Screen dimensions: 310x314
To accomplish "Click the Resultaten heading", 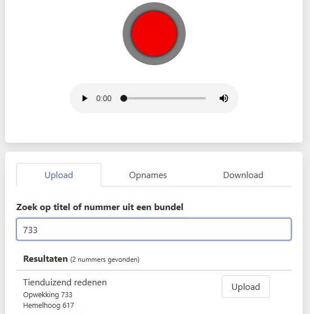I will 46,259.
